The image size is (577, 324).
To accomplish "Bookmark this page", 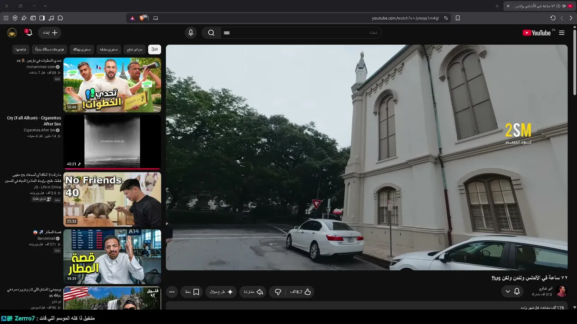I will [x=458, y=18].
